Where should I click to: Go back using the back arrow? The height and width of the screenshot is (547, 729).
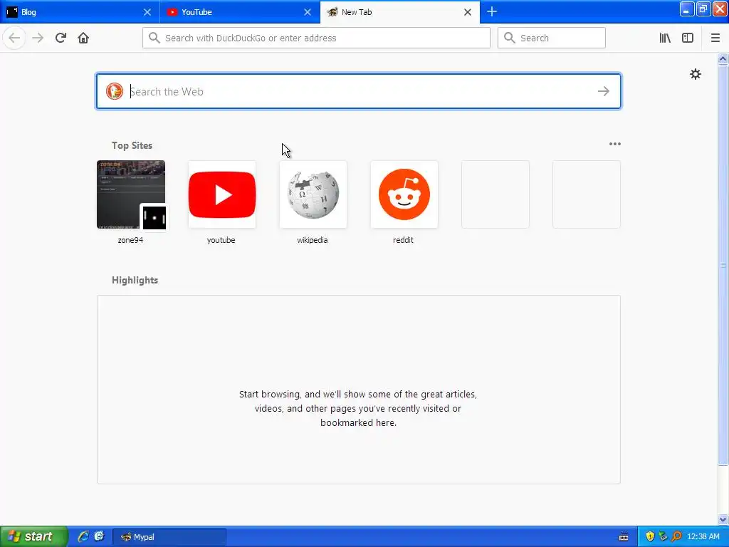coord(14,38)
